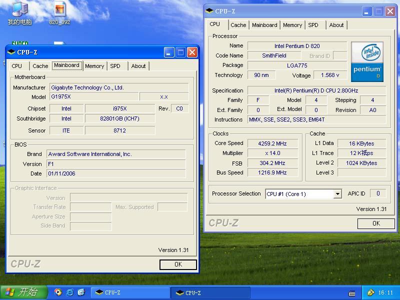
Task: Click the Voltage value 1.568 v
Action: click(x=330, y=75)
